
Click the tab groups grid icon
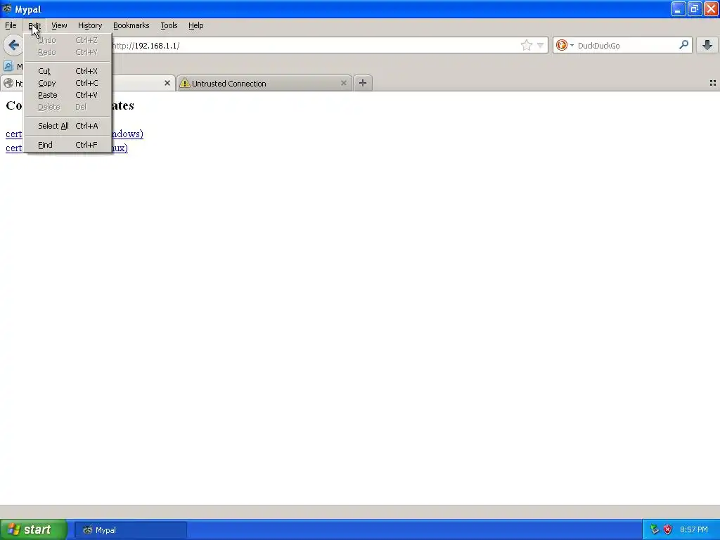(713, 83)
